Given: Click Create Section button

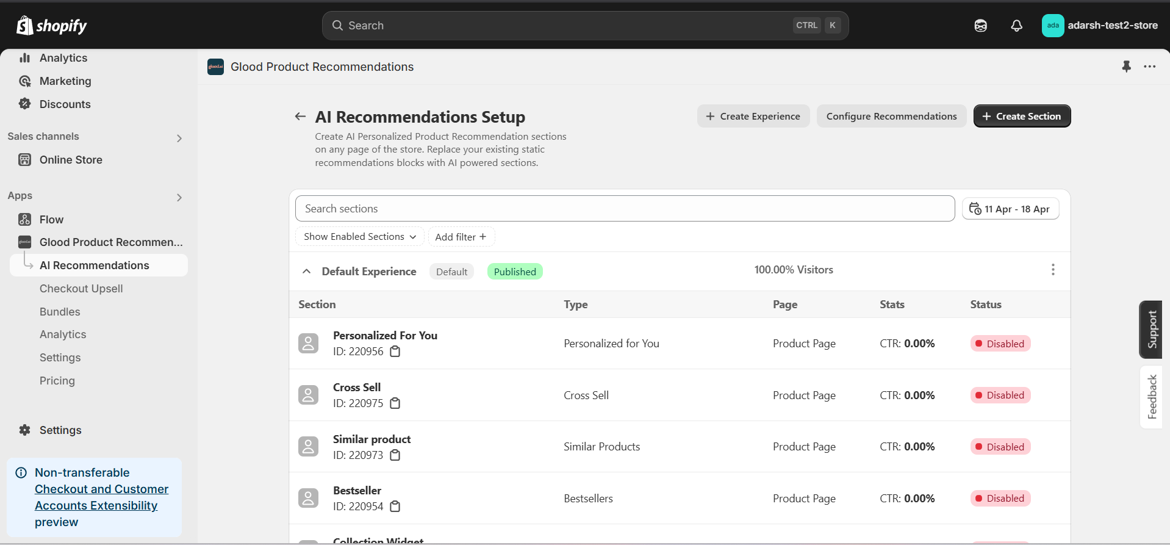Looking at the screenshot, I should [1022, 116].
